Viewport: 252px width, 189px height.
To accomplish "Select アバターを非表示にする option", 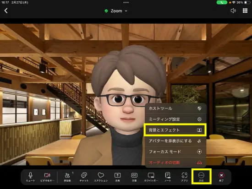I will (x=175, y=141).
